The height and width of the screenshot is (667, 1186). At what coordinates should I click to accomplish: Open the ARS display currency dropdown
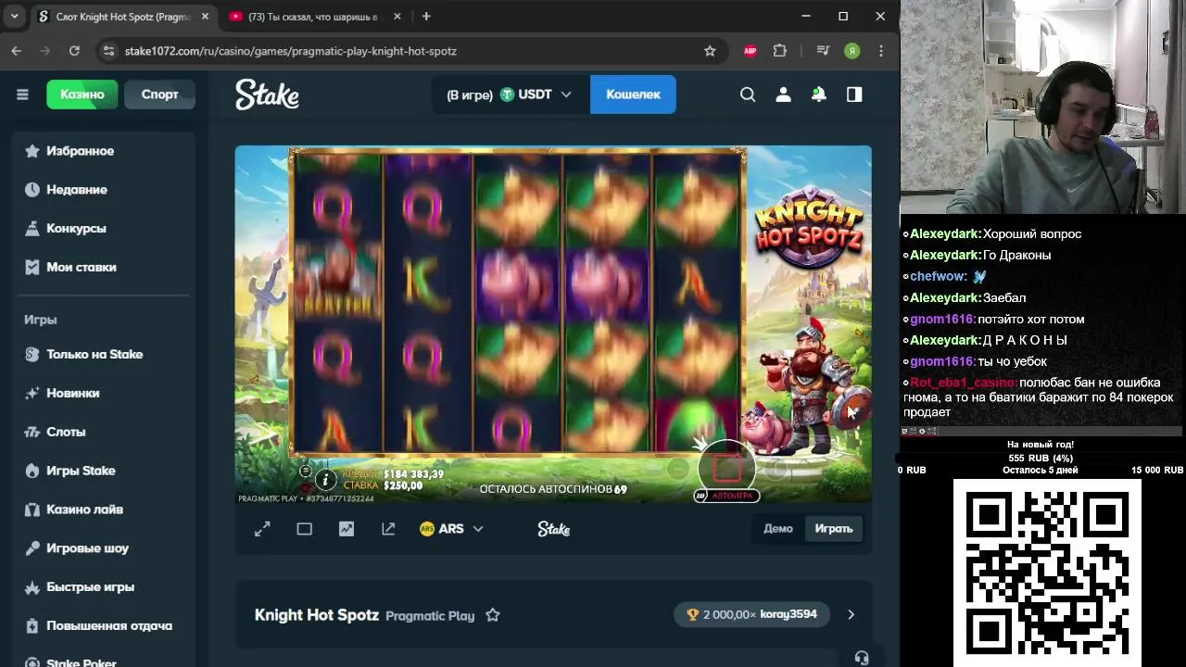[451, 529]
